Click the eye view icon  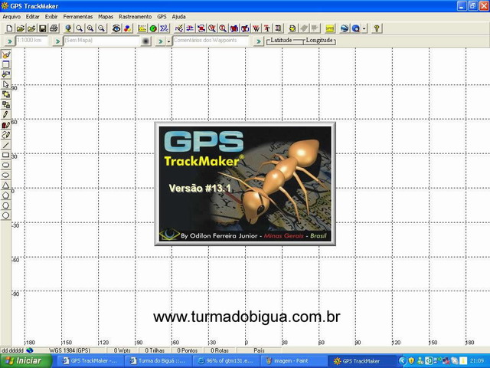coord(116,28)
